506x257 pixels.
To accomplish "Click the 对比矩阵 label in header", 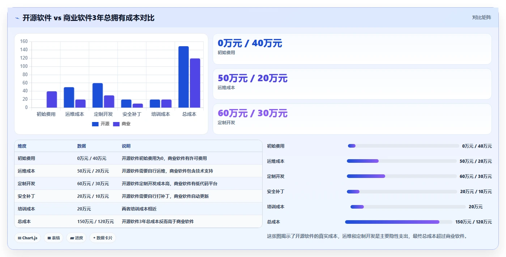I will (x=481, y=17).
